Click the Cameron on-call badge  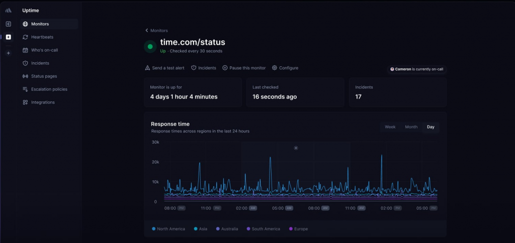pyautogui.click(x=417, y=69)
